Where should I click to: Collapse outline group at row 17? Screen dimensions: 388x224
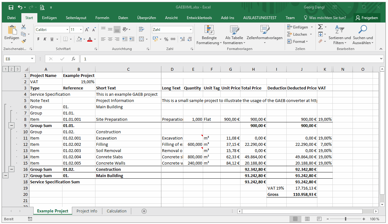point(5,175)
